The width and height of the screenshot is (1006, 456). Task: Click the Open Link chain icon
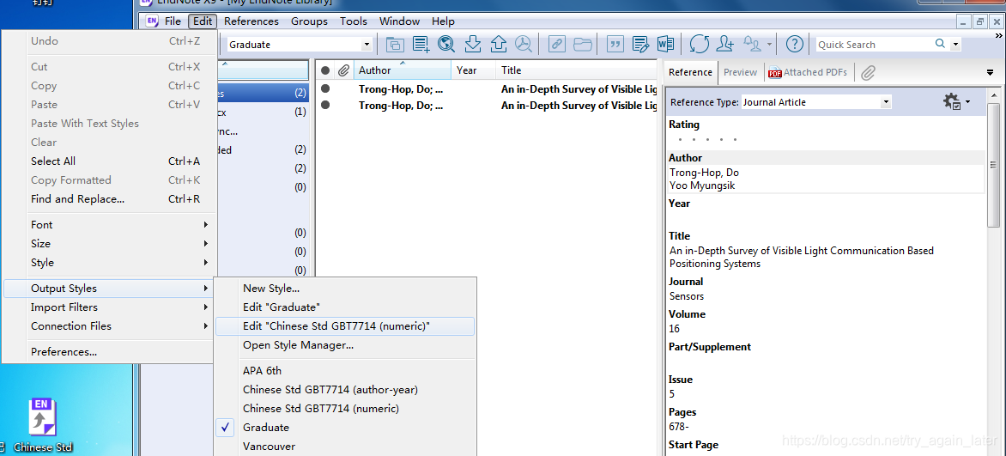(x=557, y=45)
